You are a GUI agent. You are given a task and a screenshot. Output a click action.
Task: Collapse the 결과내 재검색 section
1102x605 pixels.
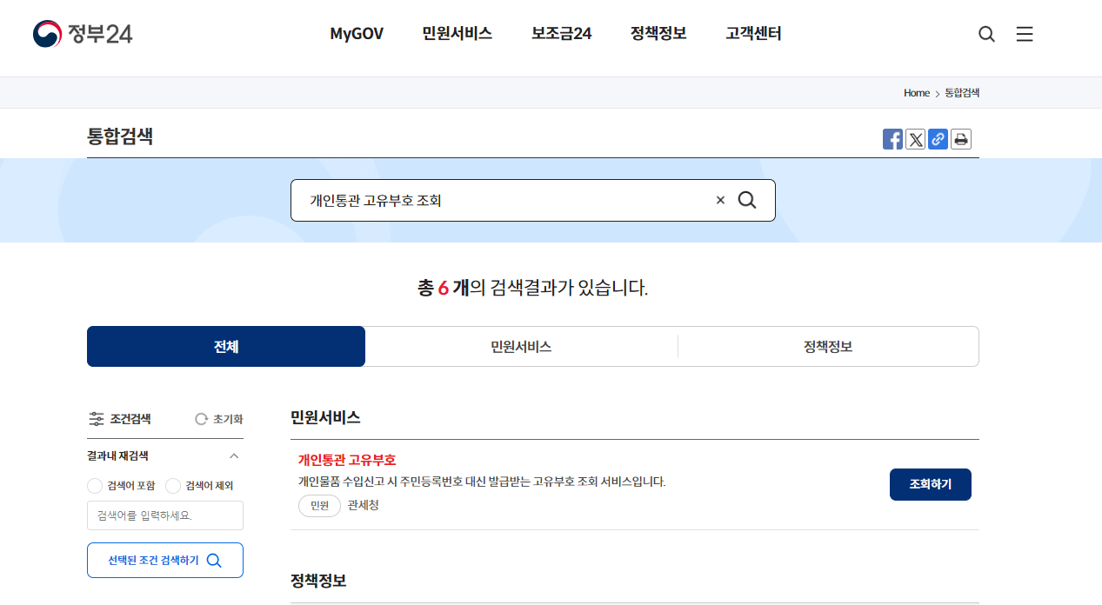click(233, 455)
